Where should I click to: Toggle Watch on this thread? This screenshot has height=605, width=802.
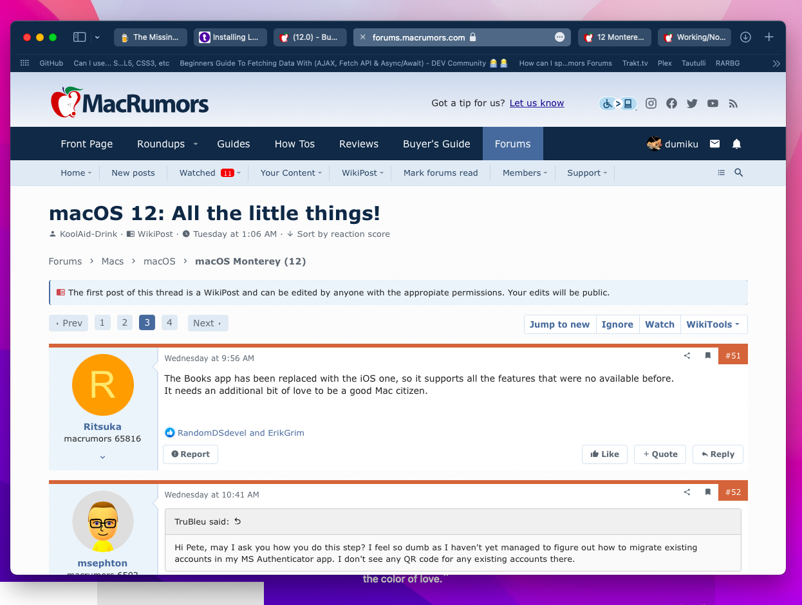coord(660,324)
